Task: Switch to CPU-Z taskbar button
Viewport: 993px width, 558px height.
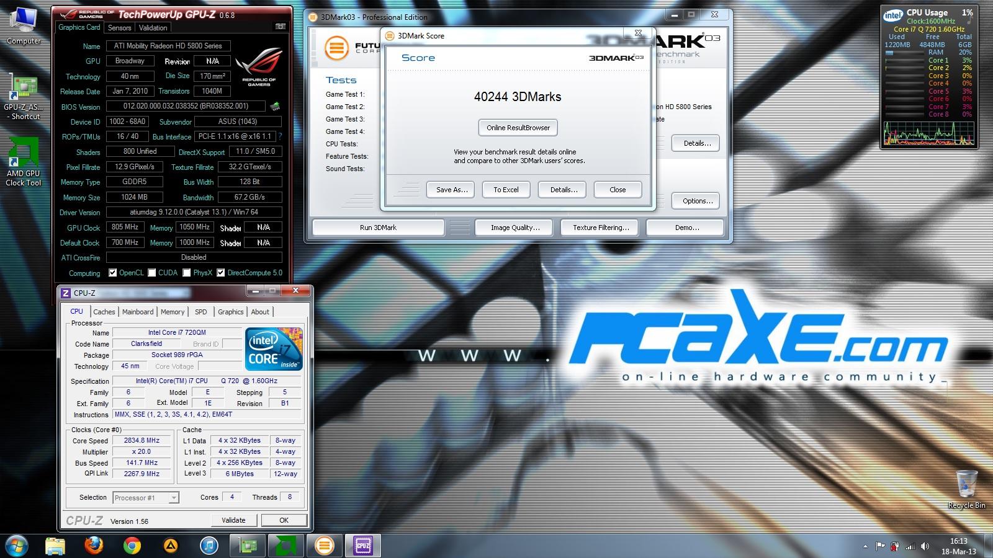Action: (x=363, y=546)
